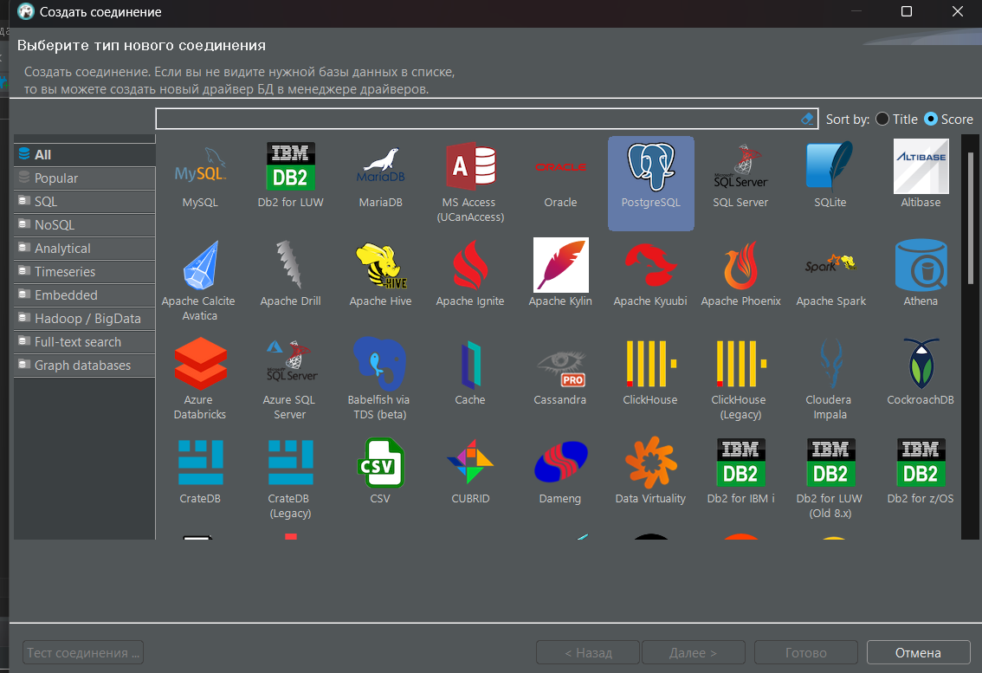Select Apache Spark driver icon
This screenshot has height=673, width=982.
pyautogui.click(x=830, y=263)
